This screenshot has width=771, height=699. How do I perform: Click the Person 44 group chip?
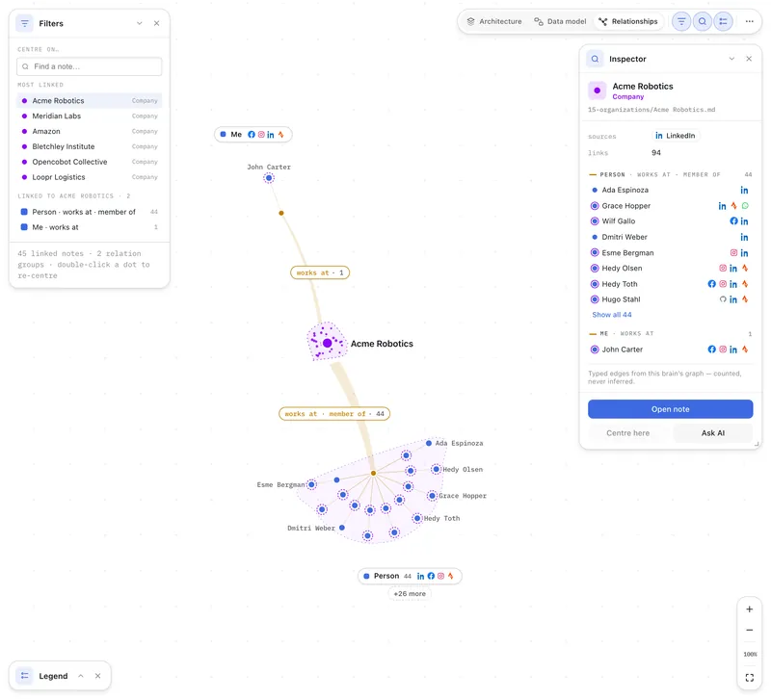[410, 576]
